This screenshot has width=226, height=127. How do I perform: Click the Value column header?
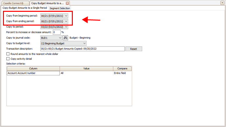coord(86,69)
